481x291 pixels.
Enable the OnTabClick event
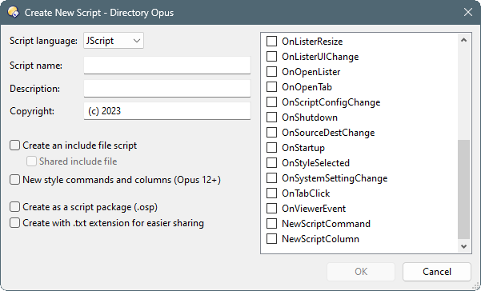pos(271,193)
